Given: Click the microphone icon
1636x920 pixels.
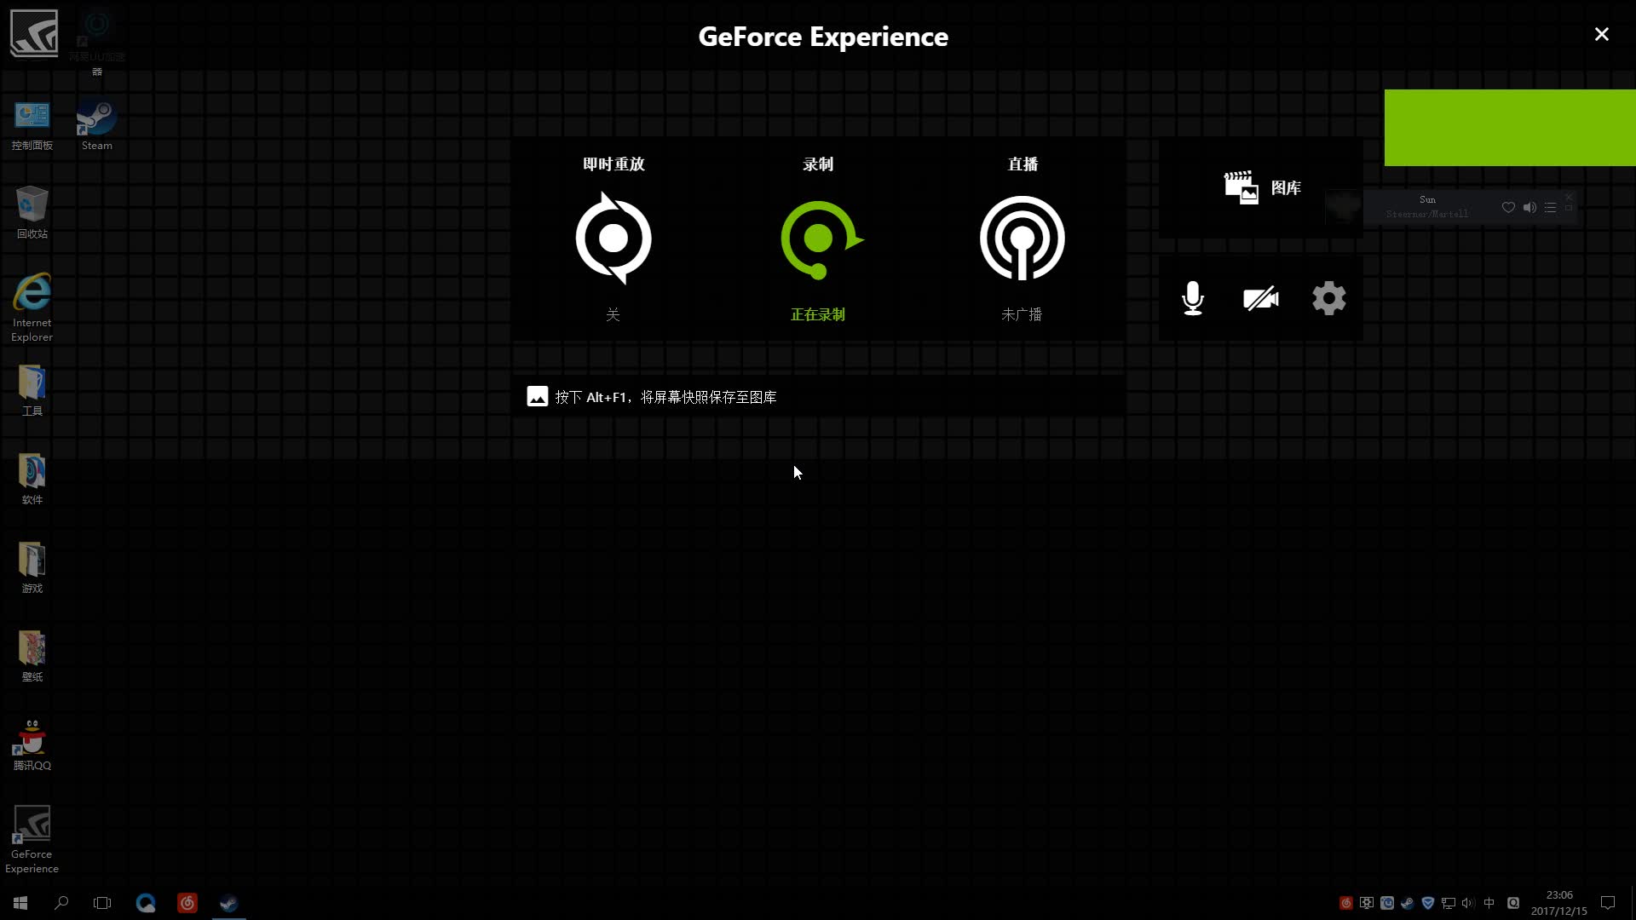Looking at the screenshot, I should (x=1191, y=299).
